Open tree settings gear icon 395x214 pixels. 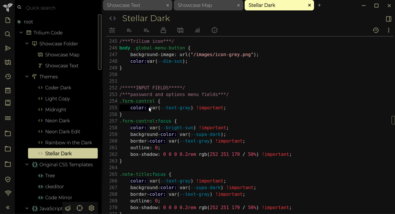point(92,208)
